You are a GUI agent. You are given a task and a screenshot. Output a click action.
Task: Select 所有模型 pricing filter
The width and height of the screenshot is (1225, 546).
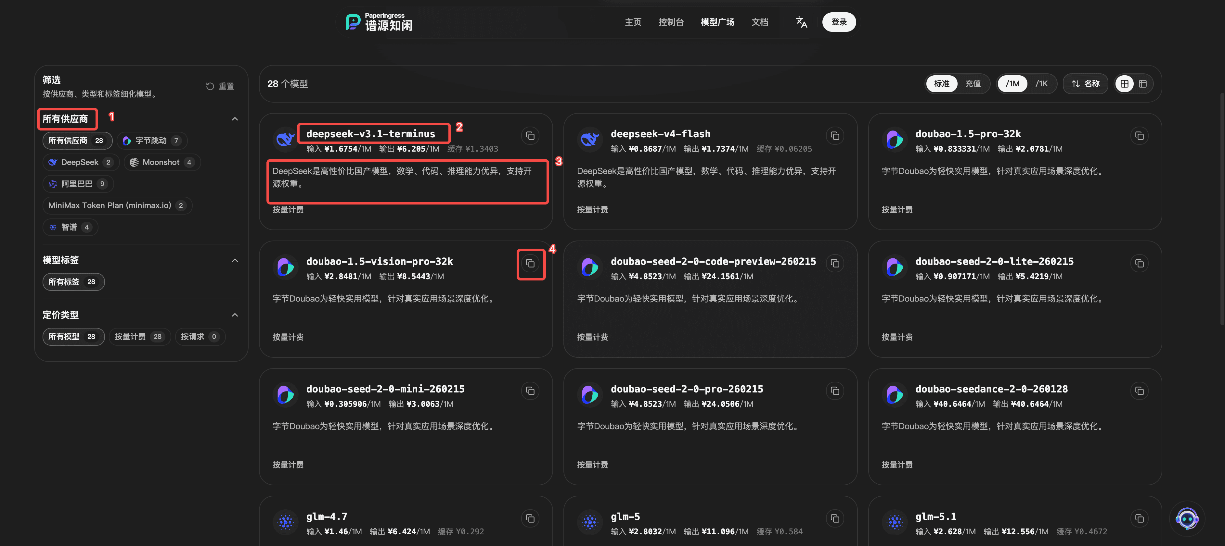click(73, 336)
